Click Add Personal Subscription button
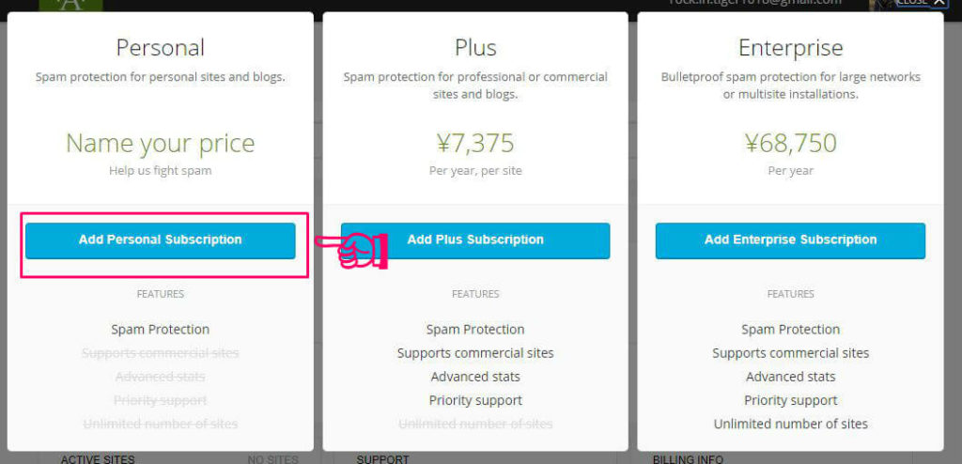The image size is (962, 464). [160, 240]
